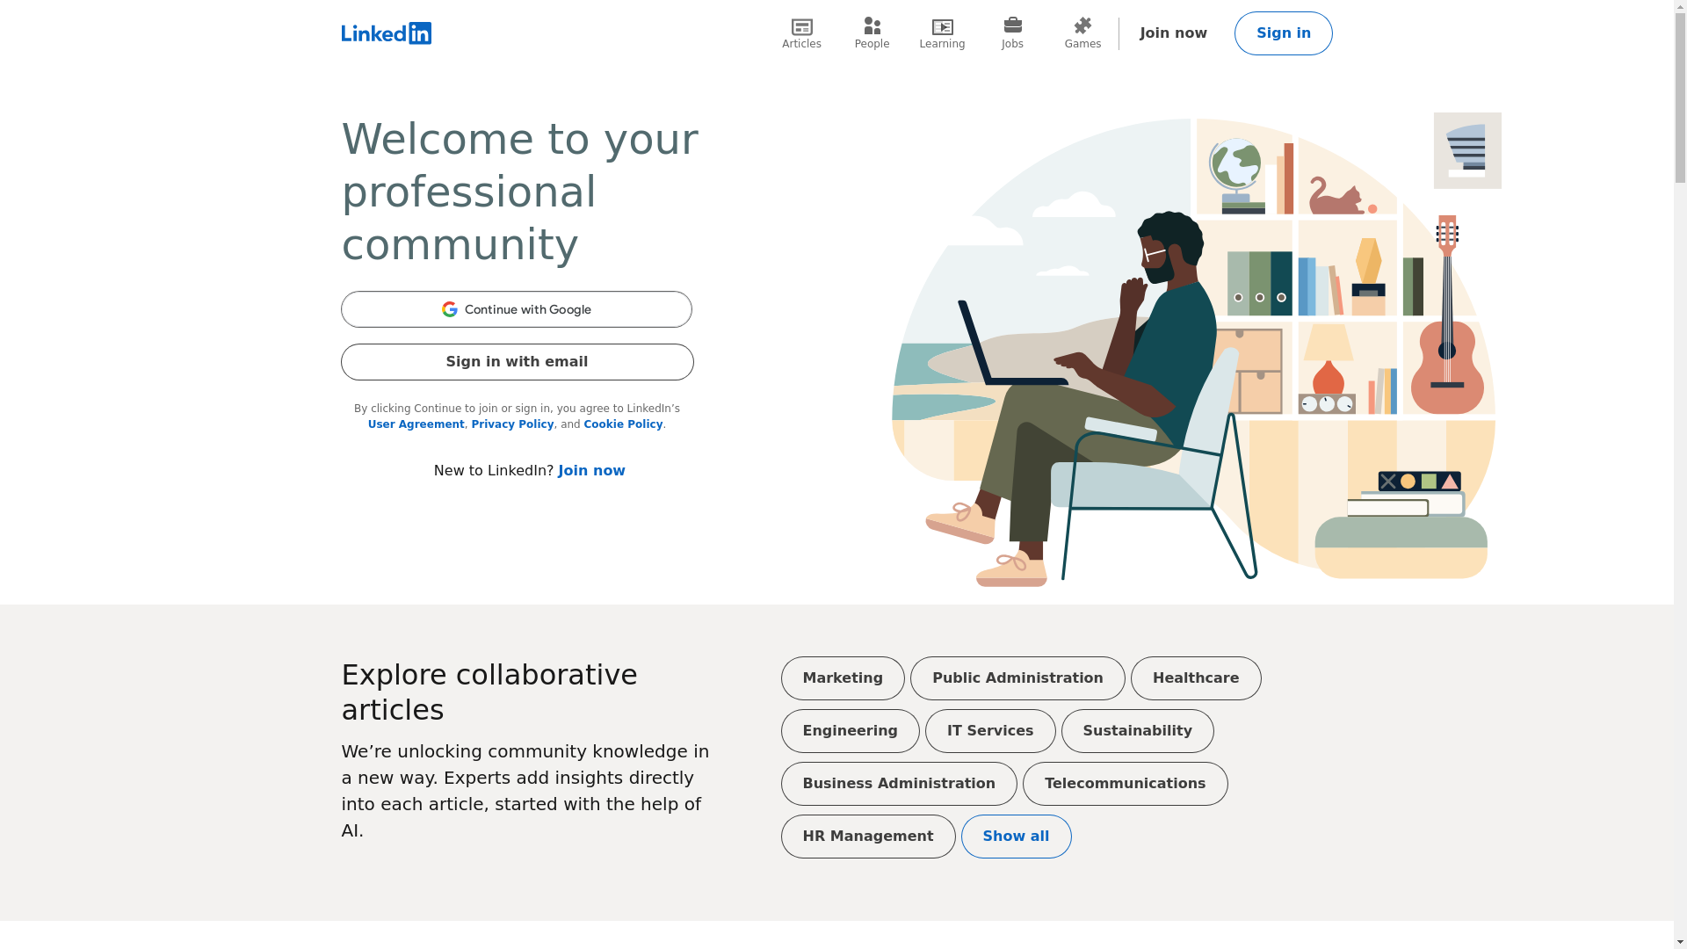Click the Sustainability category tag

(x=1137, y=731)
